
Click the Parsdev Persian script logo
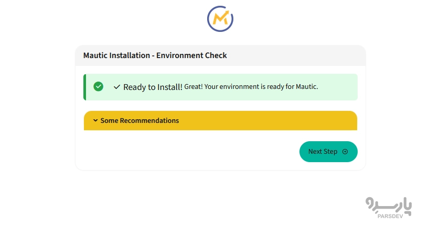(x=389, y=205)
